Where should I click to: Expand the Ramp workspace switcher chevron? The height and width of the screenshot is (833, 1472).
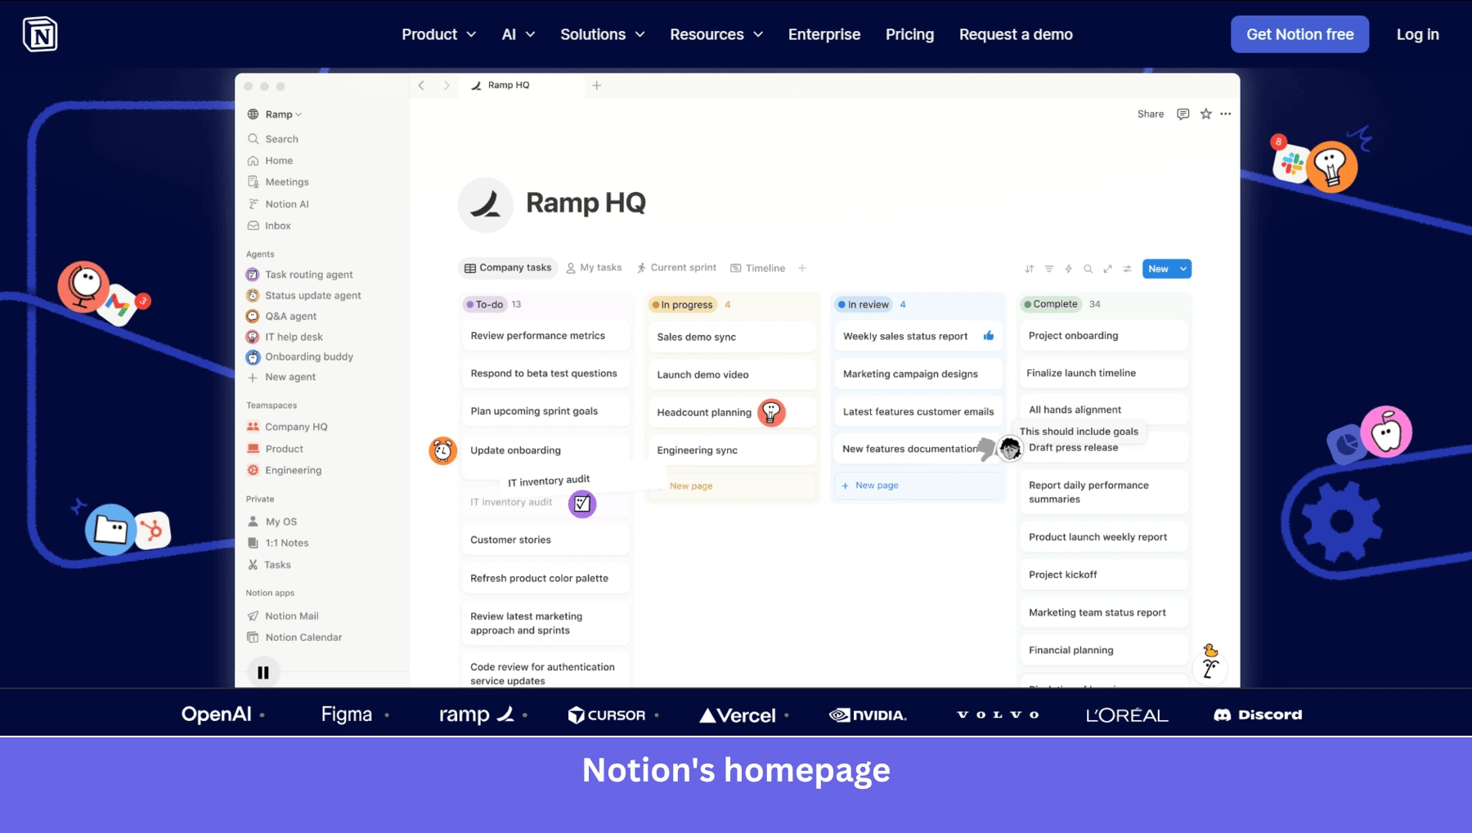(x=298, y=114)
